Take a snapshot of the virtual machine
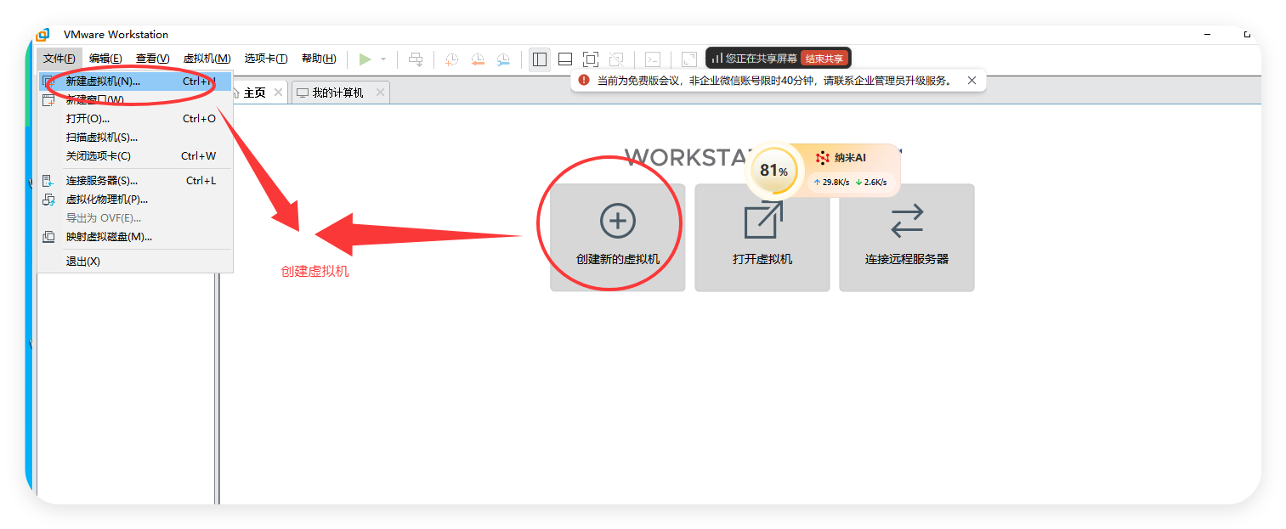The width and height of the screenshot is (1286, 529). pyautogui.click(x=450, y=59)
